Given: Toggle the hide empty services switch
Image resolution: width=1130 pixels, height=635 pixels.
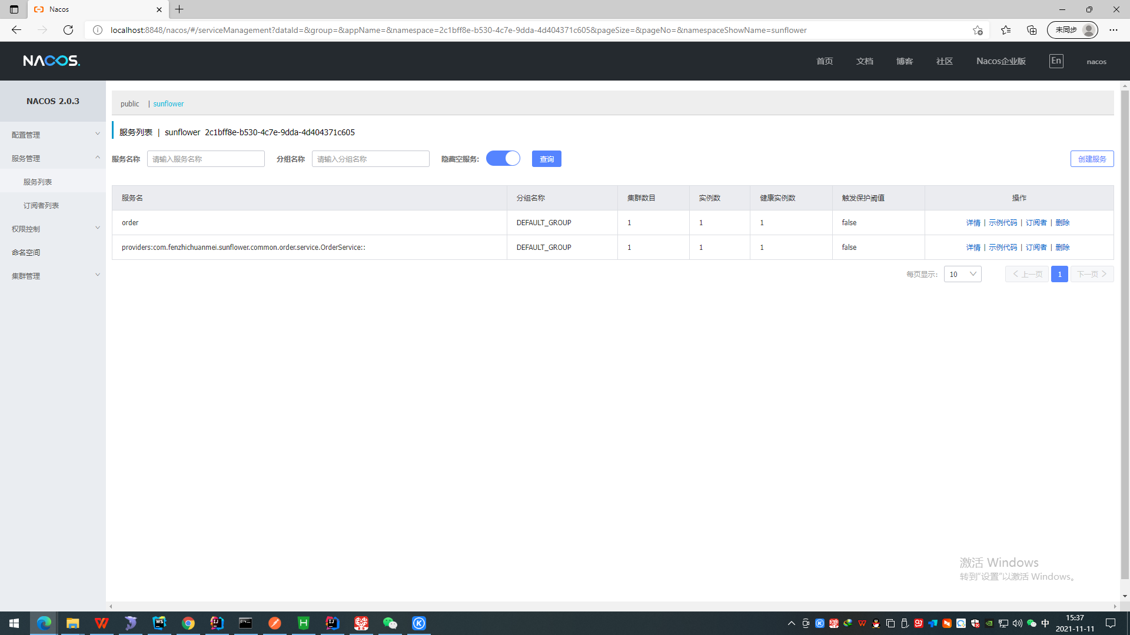Looking at the screenshot, I should click(503, 159).
